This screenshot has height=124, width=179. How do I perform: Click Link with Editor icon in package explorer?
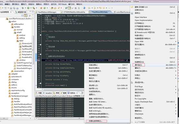pyautogui.click(x=26, y=15)
